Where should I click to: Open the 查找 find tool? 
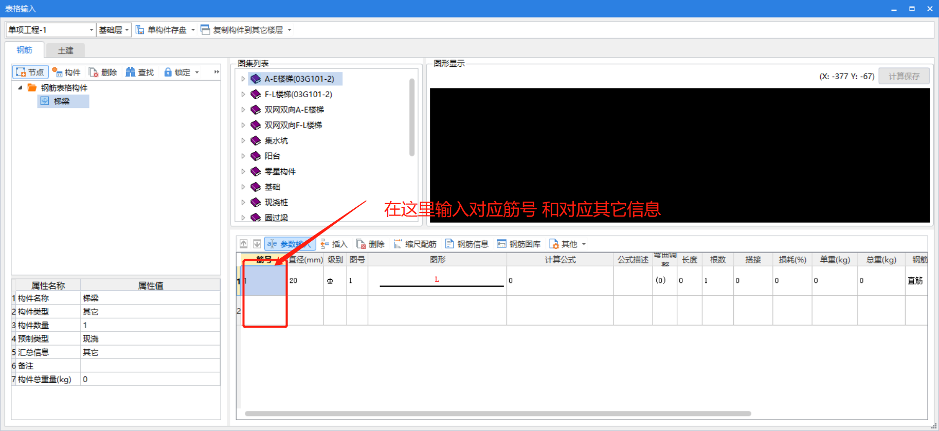pos(139,72)
